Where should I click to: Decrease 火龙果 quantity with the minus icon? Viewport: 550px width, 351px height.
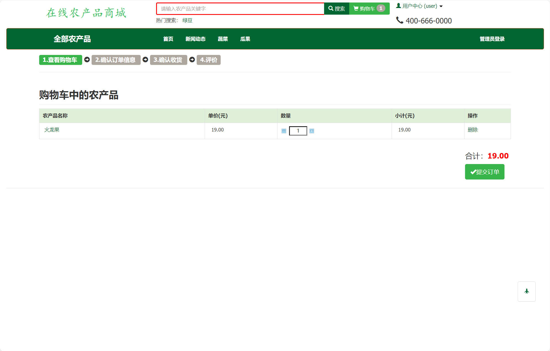(x=284, y=131)
